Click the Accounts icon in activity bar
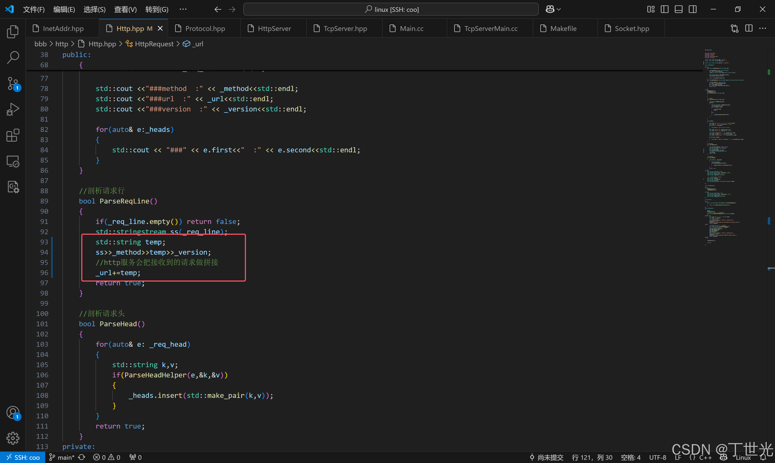Screen dimensions: 775x463 [x=12, y=413]
